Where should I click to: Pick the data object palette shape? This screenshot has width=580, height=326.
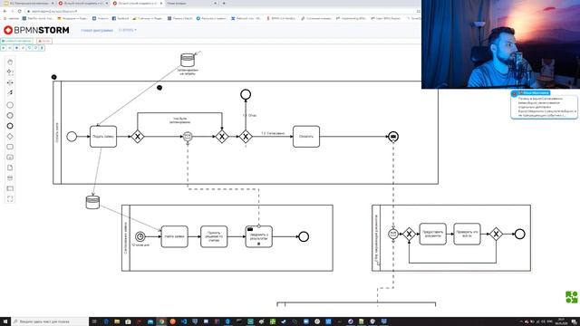[10, 168]
